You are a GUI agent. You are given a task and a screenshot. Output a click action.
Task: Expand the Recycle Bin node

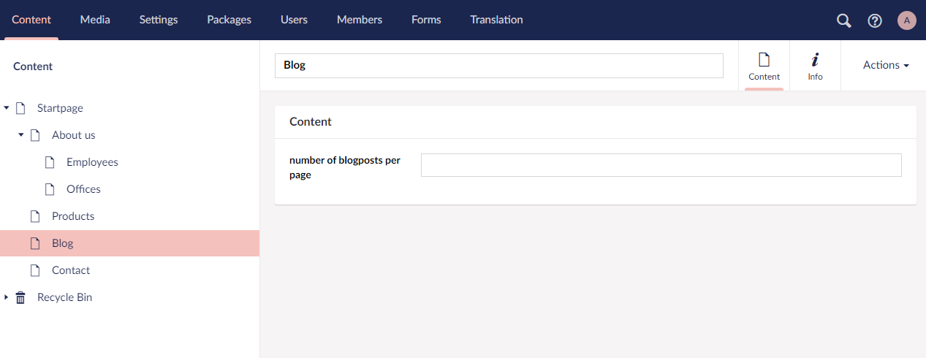[x=7, y=297]
